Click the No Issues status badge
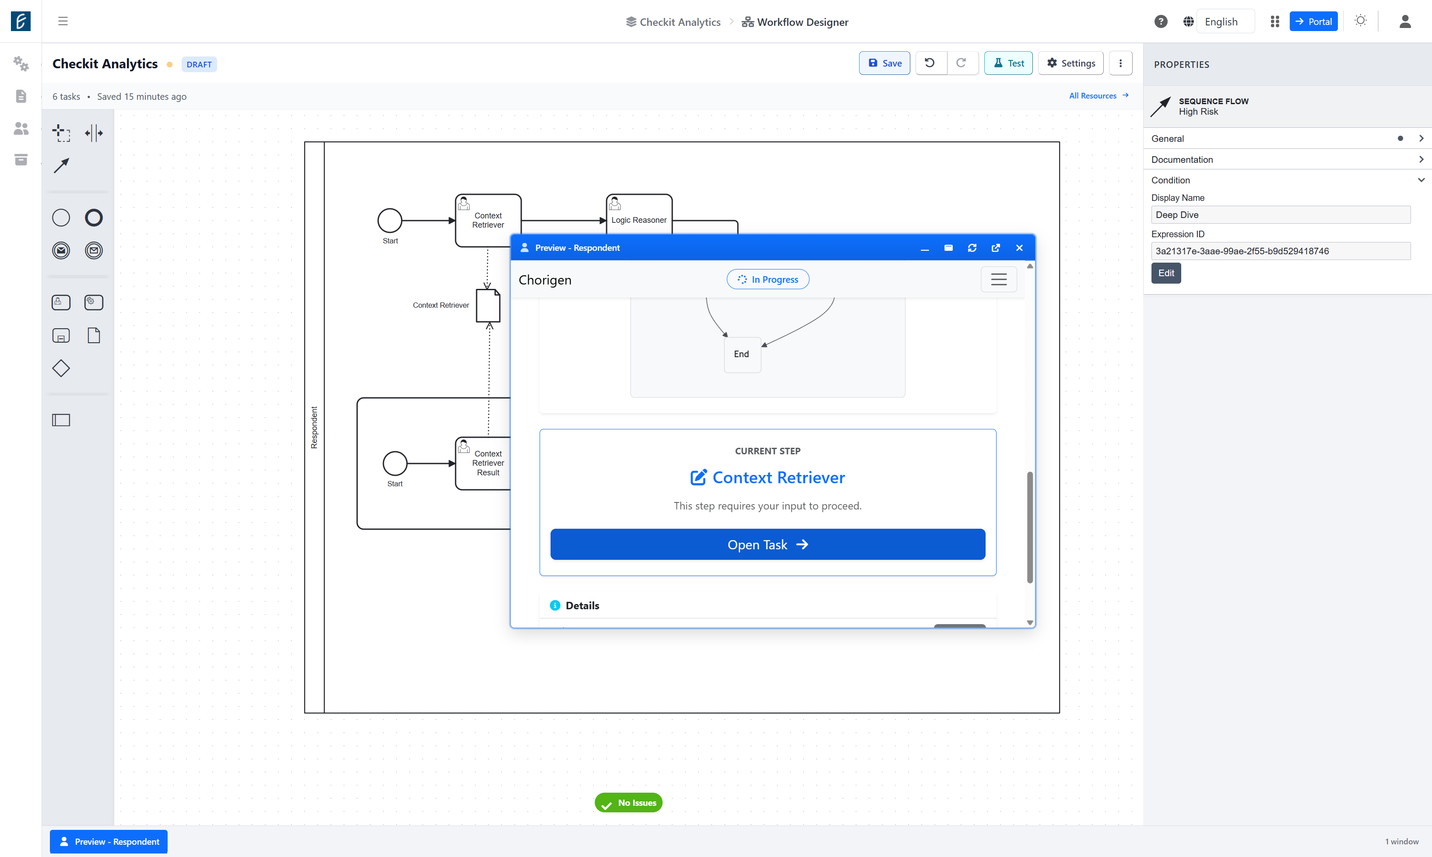The height and width of the screenshot is (857, 1432). click(628, 803)
